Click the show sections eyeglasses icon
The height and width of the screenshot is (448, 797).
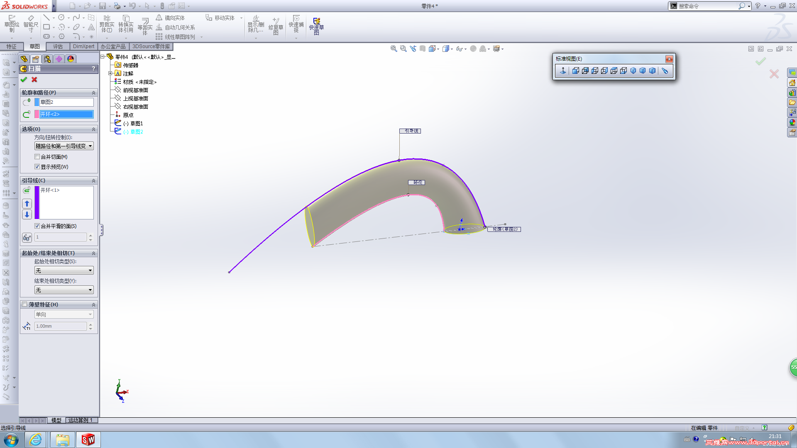point(27,238)
